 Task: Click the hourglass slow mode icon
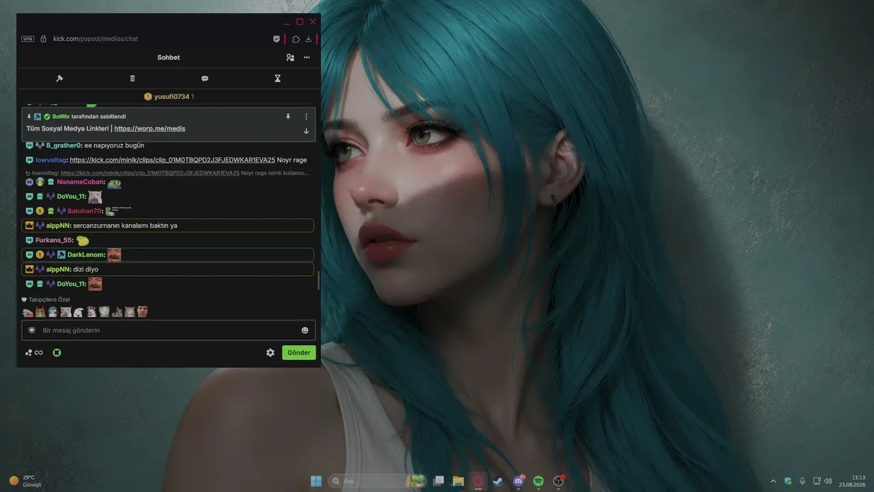(x=277, y=79)
